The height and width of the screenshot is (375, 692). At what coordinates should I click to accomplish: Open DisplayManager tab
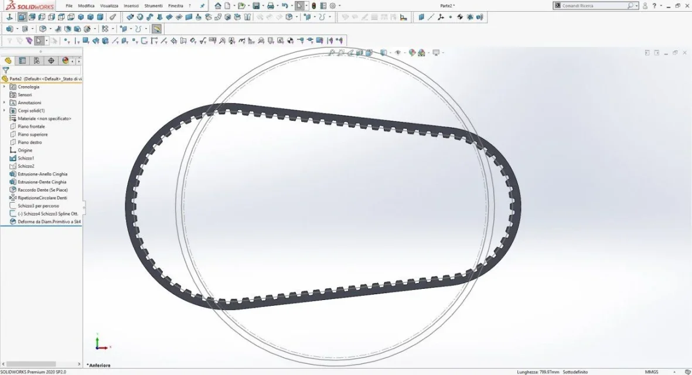click(65, 60)
